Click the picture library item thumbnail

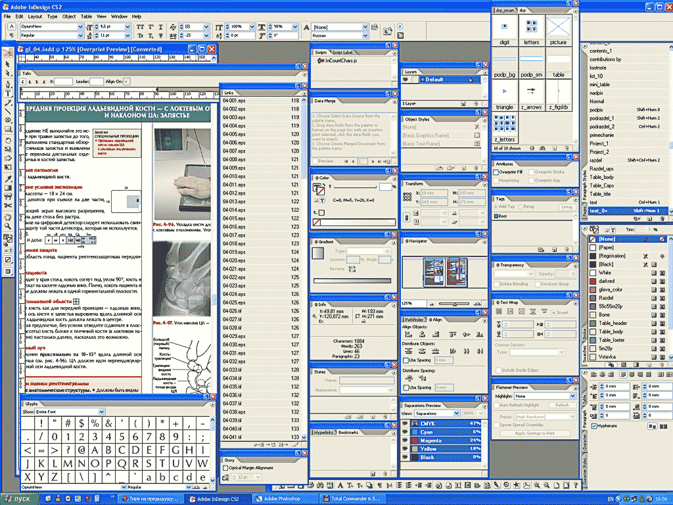558,26
